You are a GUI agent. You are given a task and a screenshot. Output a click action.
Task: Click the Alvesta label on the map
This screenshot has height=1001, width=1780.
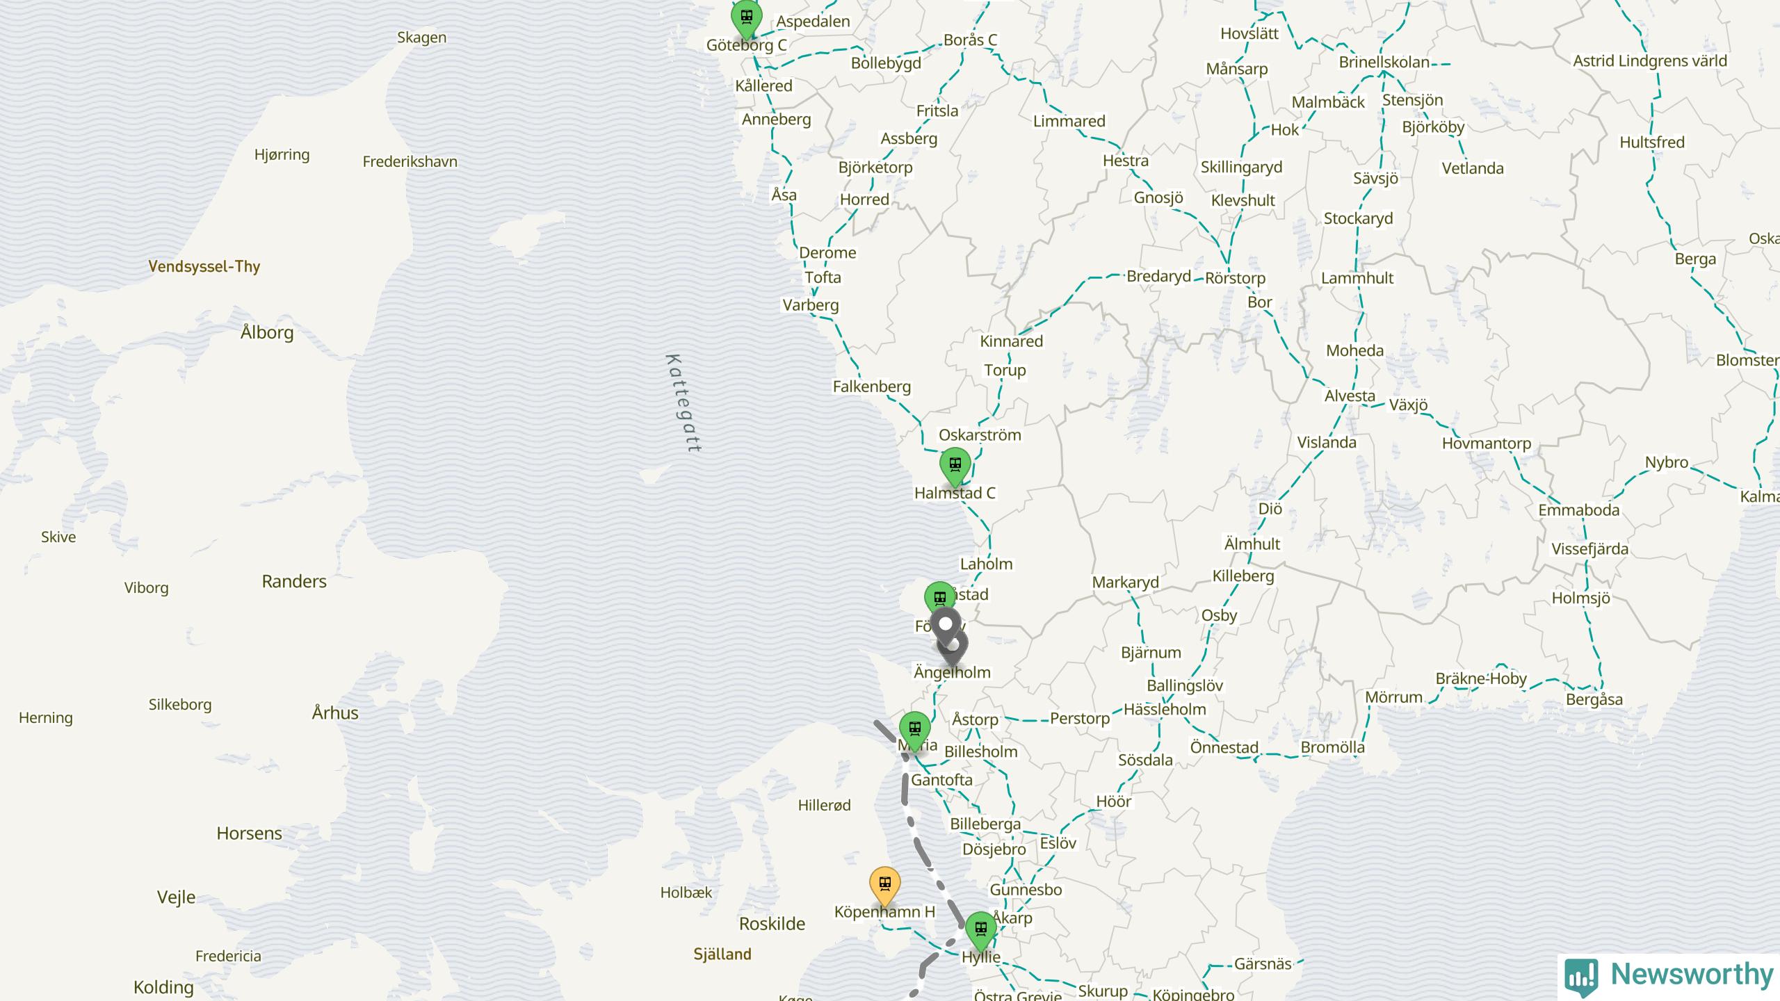[x=1350, y=396]
